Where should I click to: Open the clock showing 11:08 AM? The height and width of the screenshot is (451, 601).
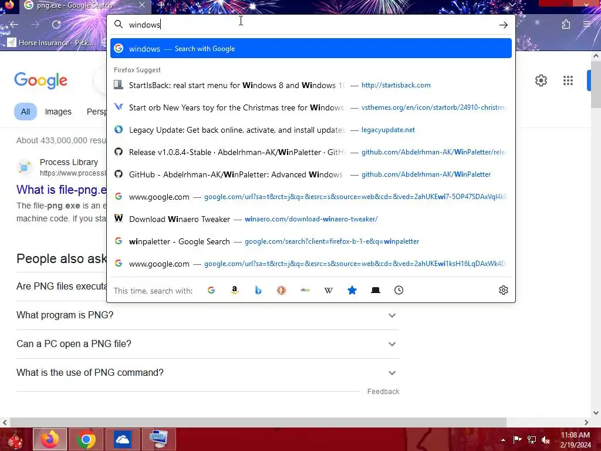[x=575, y=440]
